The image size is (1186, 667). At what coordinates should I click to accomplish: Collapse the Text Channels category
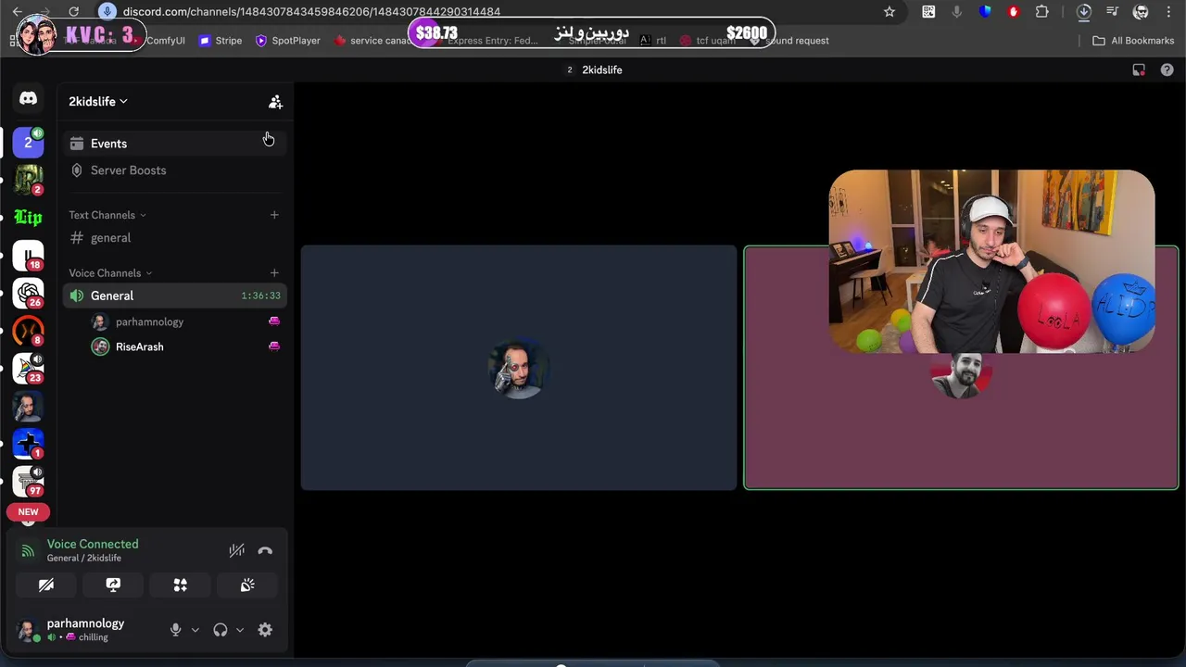coord(107,215)
